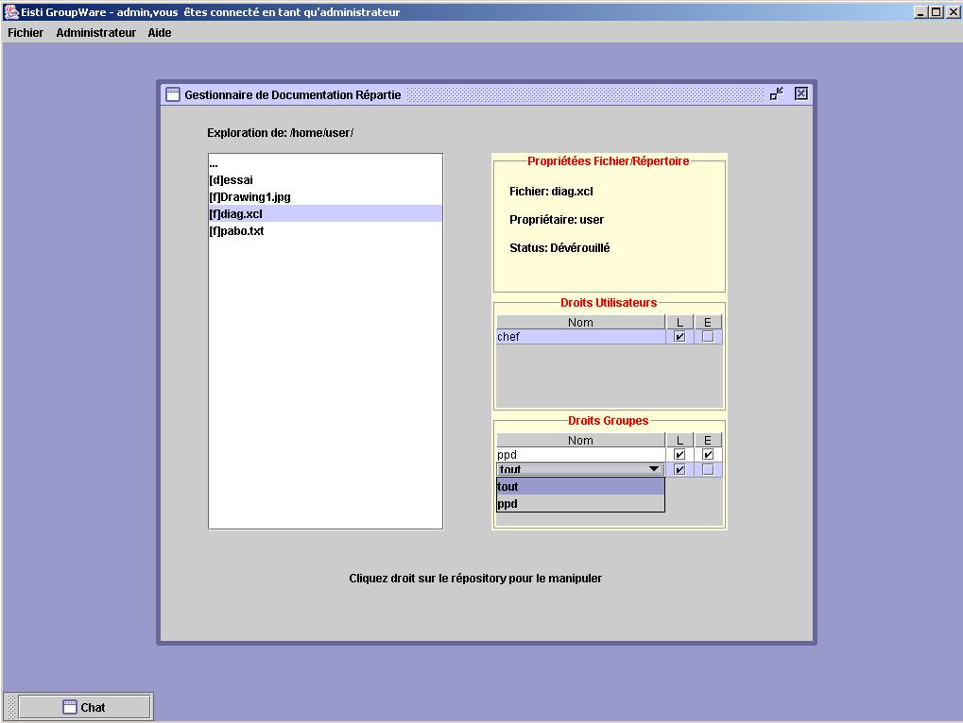Open the Administrateur menu
The image size is (963, 723).
95,33
